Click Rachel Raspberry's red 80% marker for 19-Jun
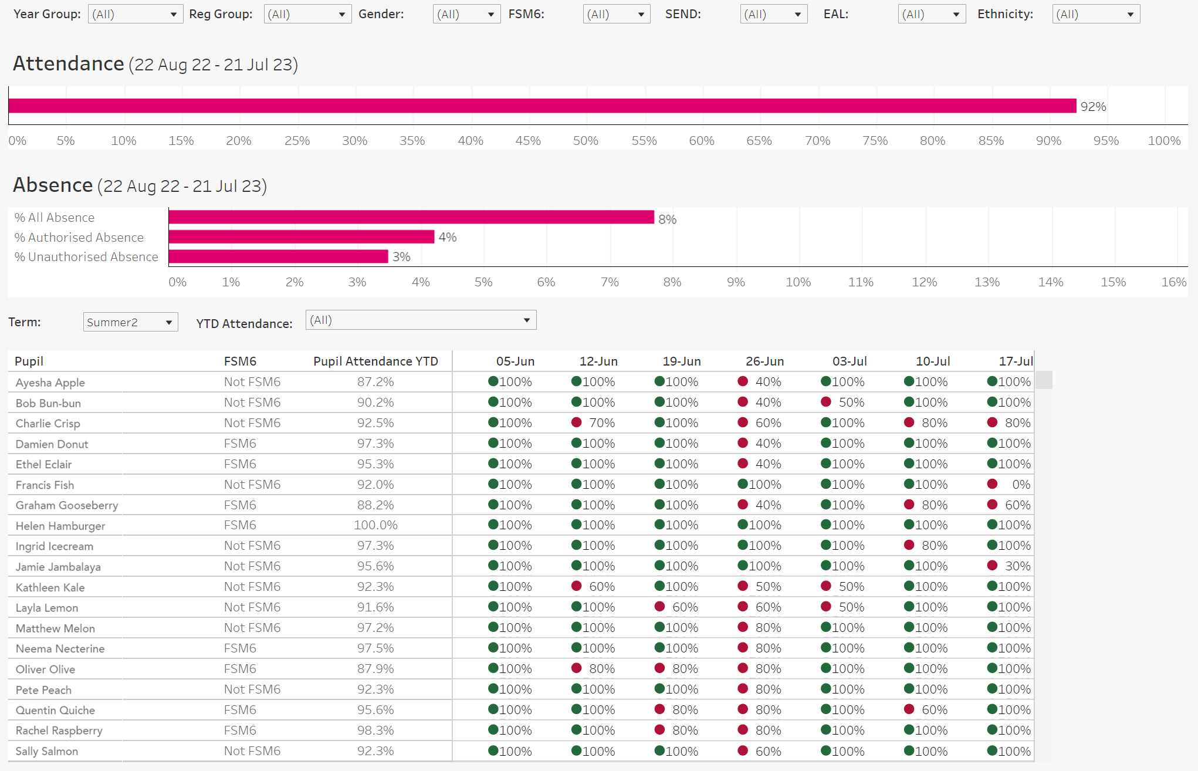 click(x=659, y=730)
